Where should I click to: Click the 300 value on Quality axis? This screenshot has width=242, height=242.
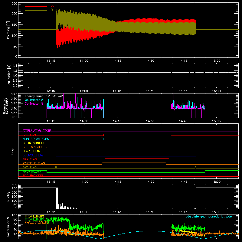(x=15, y=185)
